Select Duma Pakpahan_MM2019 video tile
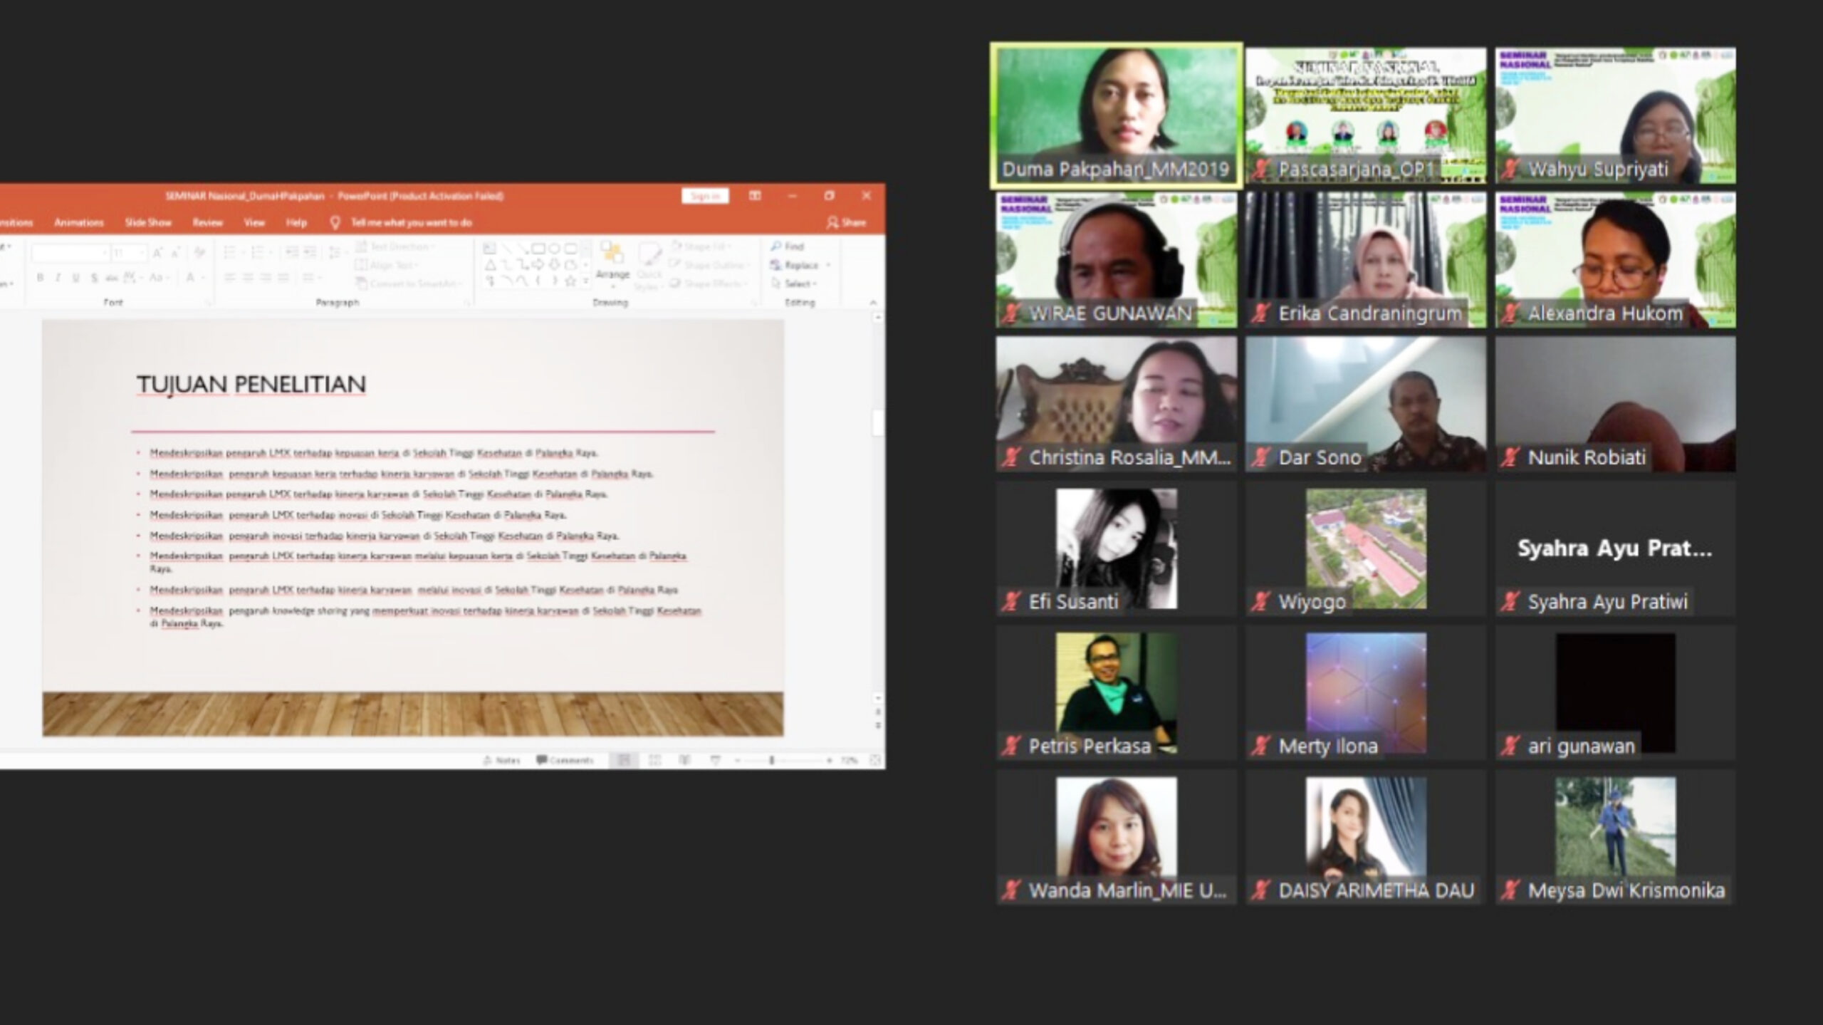Viewport: 1823px width, 1025px height. click(x=1116, y=114)
